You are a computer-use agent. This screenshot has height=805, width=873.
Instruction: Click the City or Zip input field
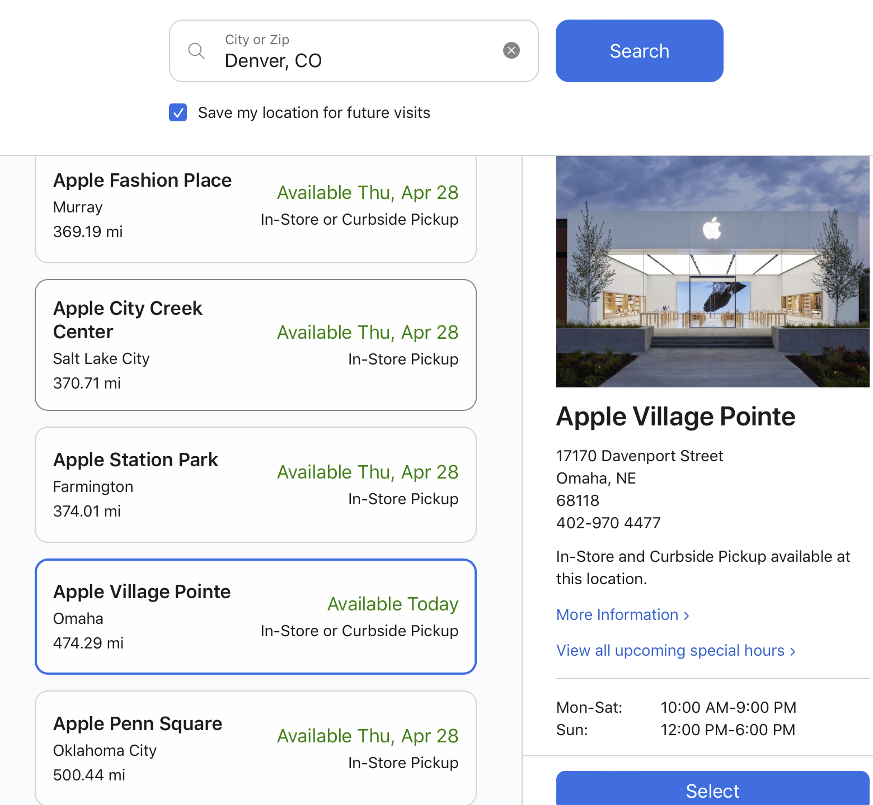click(354, 51)
